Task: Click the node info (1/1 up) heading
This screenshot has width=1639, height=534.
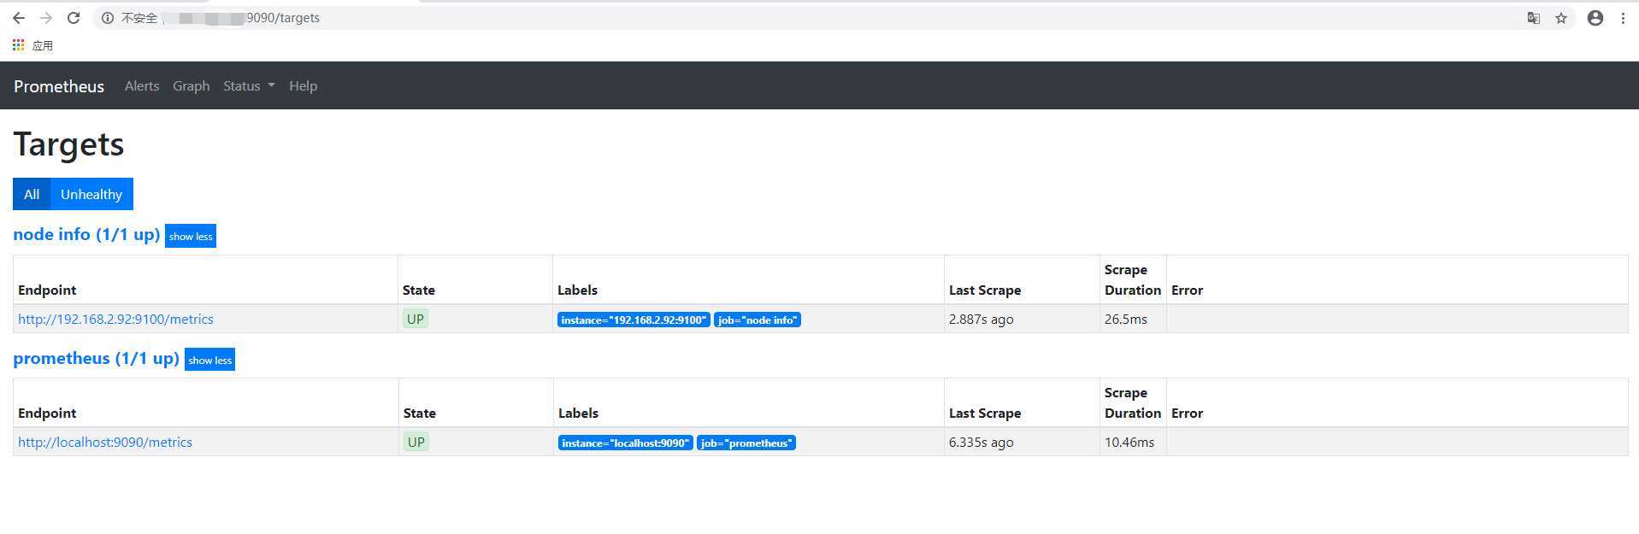Action: tap(86, 234)
